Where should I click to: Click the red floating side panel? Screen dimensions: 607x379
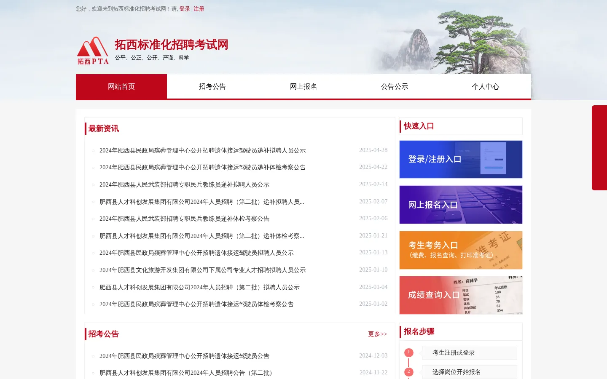(599, 148)
